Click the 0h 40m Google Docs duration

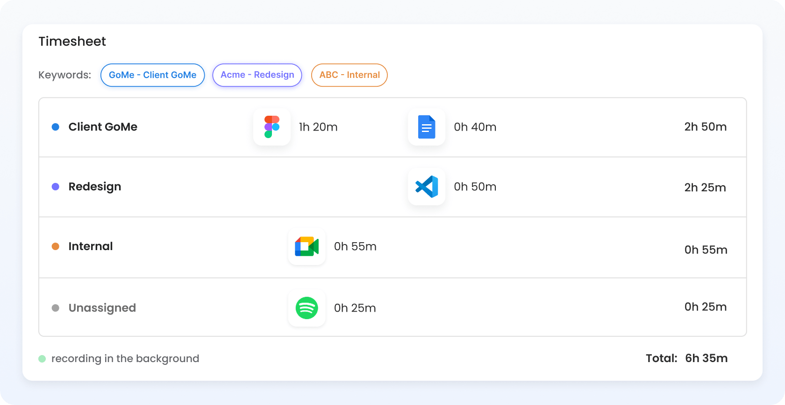(475, 127)
